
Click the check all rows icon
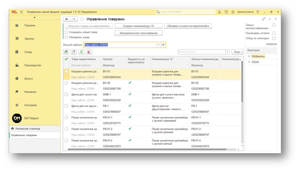click(x=66, y=52)
